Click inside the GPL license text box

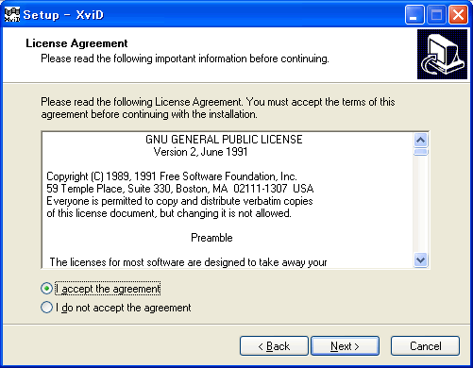[228, 200]
